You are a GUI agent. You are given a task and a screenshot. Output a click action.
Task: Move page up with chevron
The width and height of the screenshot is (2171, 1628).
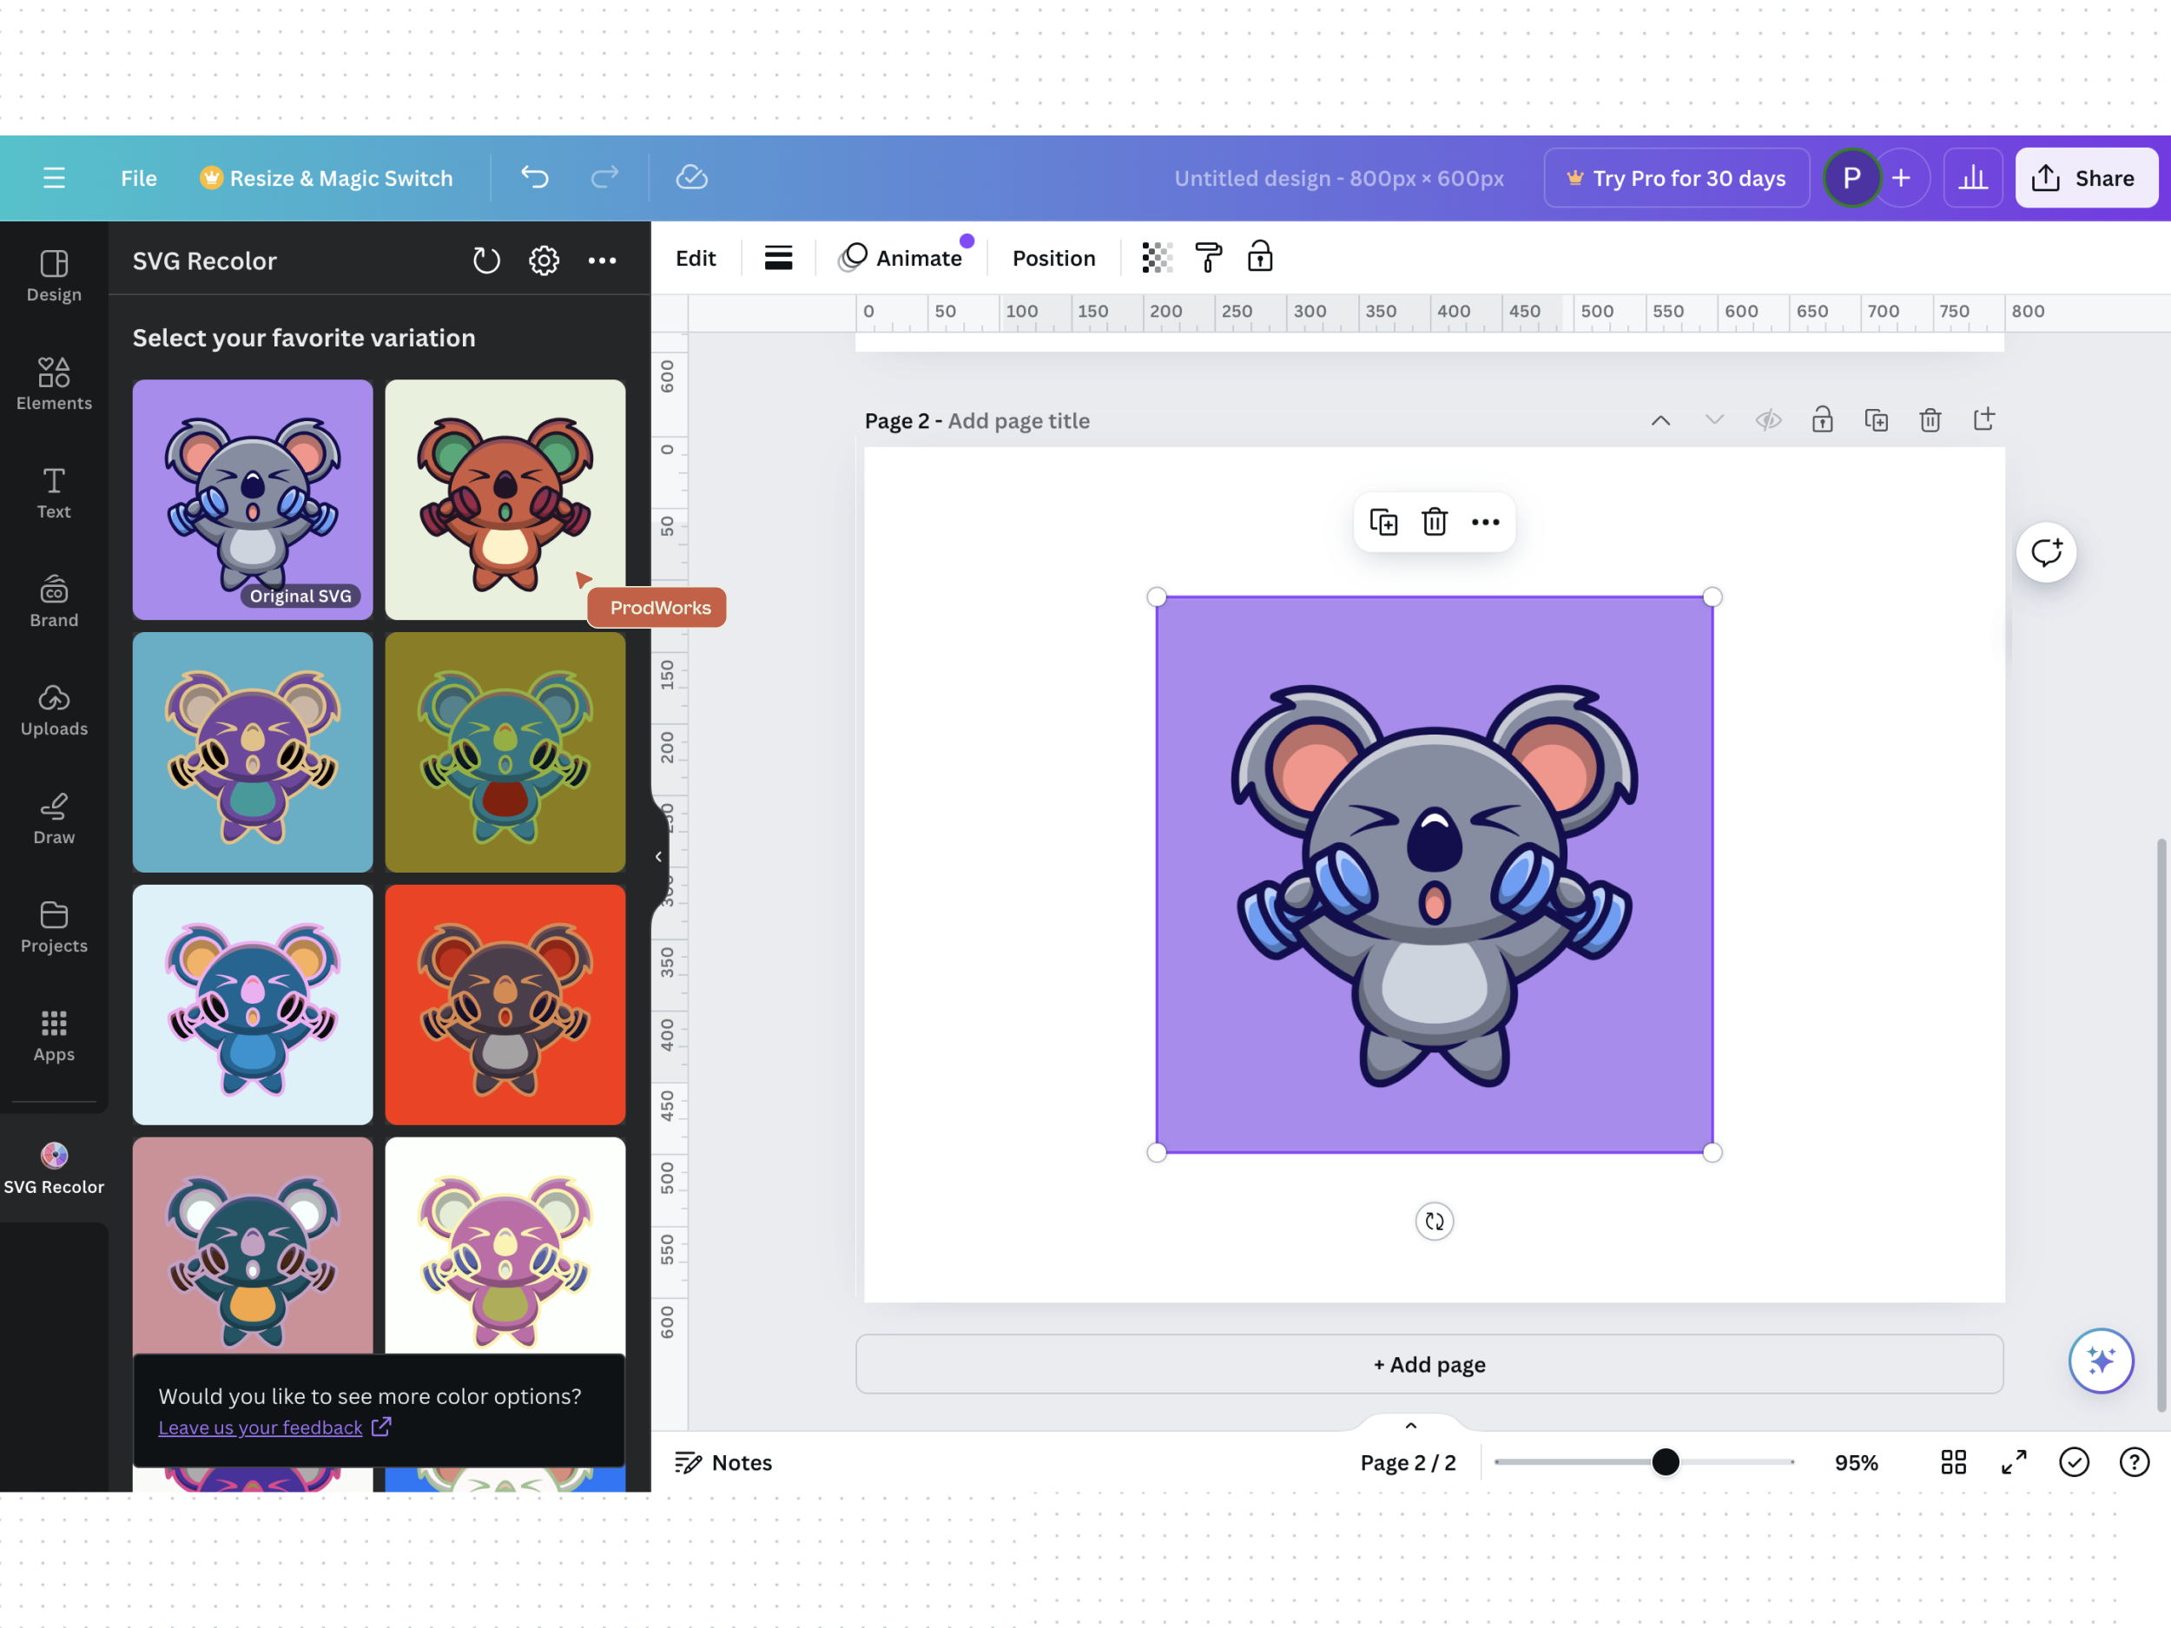[x=1660, y=420]
